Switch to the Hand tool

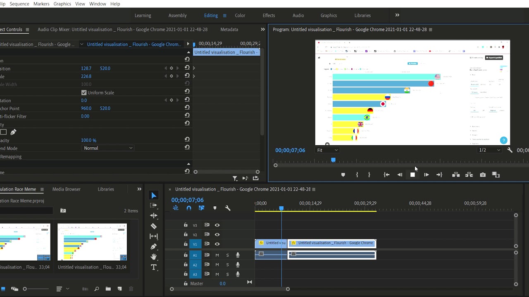click(x=154, y=257)
